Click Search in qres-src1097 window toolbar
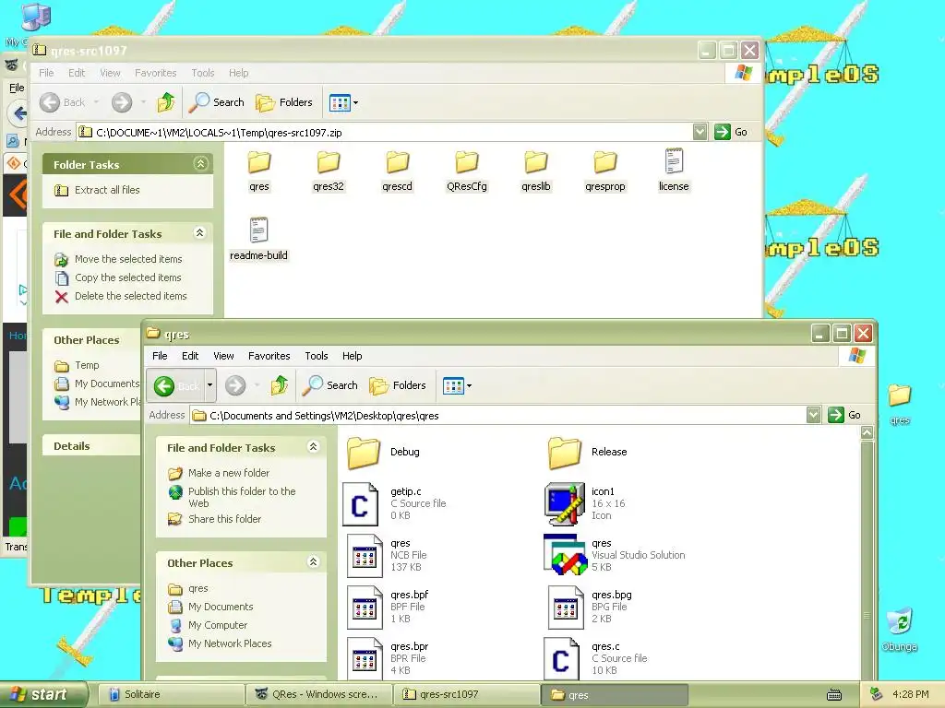 (216, 102)
